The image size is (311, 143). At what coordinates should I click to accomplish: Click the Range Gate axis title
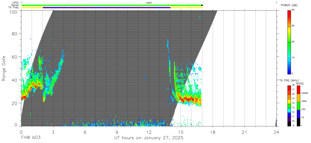coord(4,68)
